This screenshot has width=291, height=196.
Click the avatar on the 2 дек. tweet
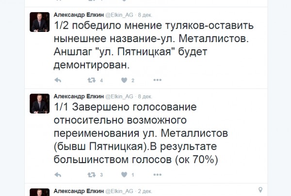pyautogui.click(x=39, y=192)
